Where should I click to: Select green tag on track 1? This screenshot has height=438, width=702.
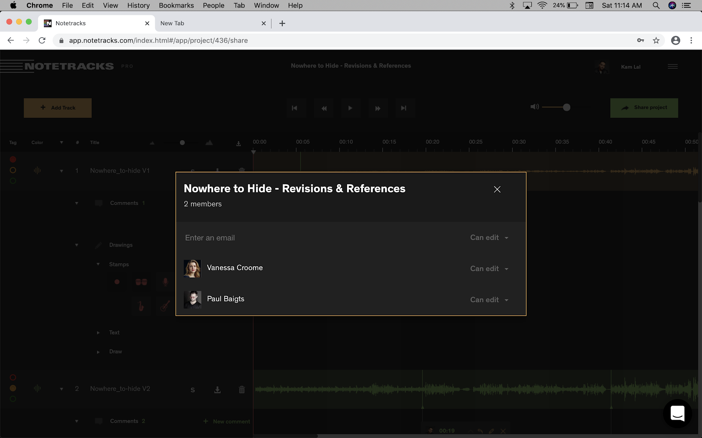(x=13, y=181)
